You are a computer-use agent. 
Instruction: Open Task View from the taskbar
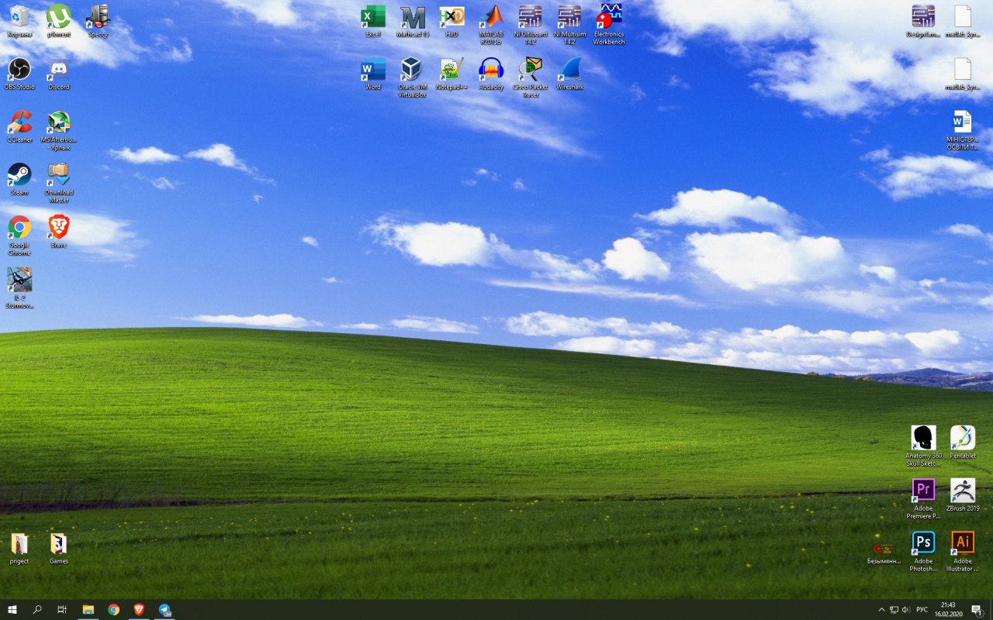pos(62,610)
